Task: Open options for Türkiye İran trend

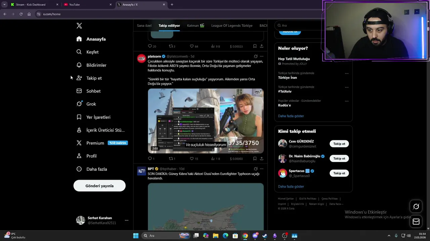Action: point(347,73)
